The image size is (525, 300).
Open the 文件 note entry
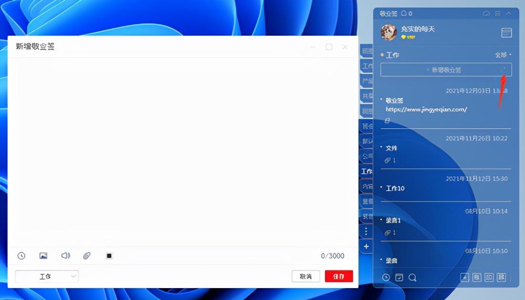click(391, 148)
